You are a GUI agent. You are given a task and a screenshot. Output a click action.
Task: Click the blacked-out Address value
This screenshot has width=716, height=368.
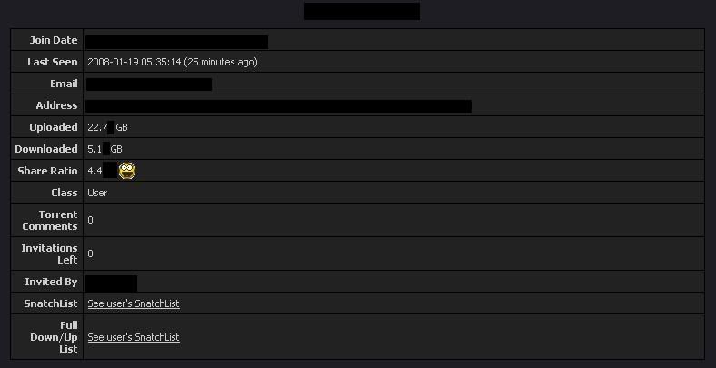point(278,106)
